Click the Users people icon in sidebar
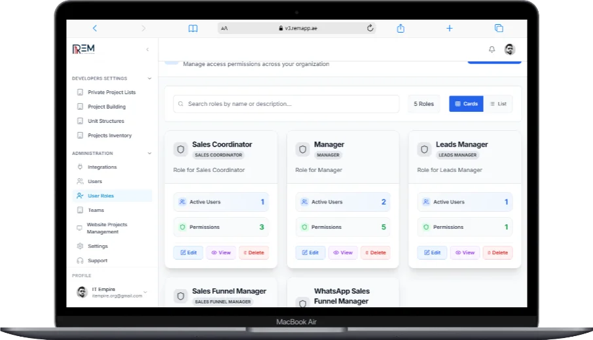This screenshot has width=593, height=340. click(x=80, y=181)
